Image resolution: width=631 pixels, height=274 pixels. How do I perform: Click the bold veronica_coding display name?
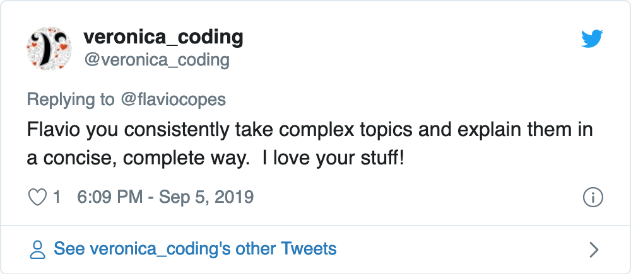(x=163, y=37)
